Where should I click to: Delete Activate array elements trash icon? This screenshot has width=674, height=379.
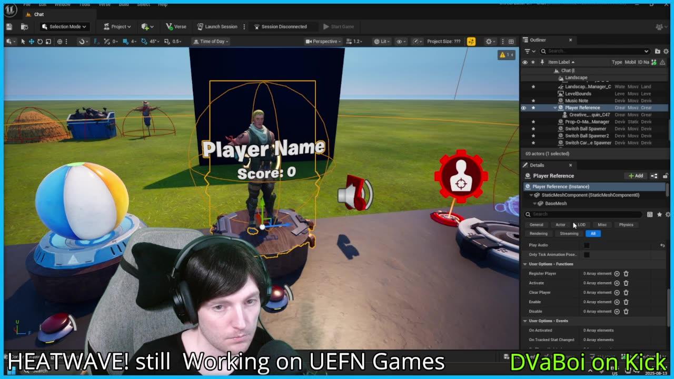[x=626, y=283]
